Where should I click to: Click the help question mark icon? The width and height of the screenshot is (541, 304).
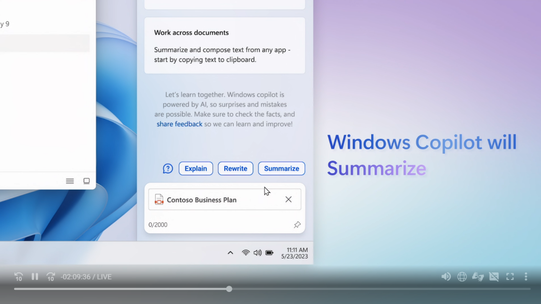point(168,168)
